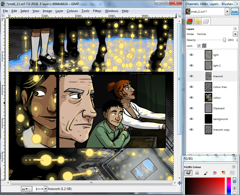Select the 'linework copy' layer name

[x=222, y=130]
